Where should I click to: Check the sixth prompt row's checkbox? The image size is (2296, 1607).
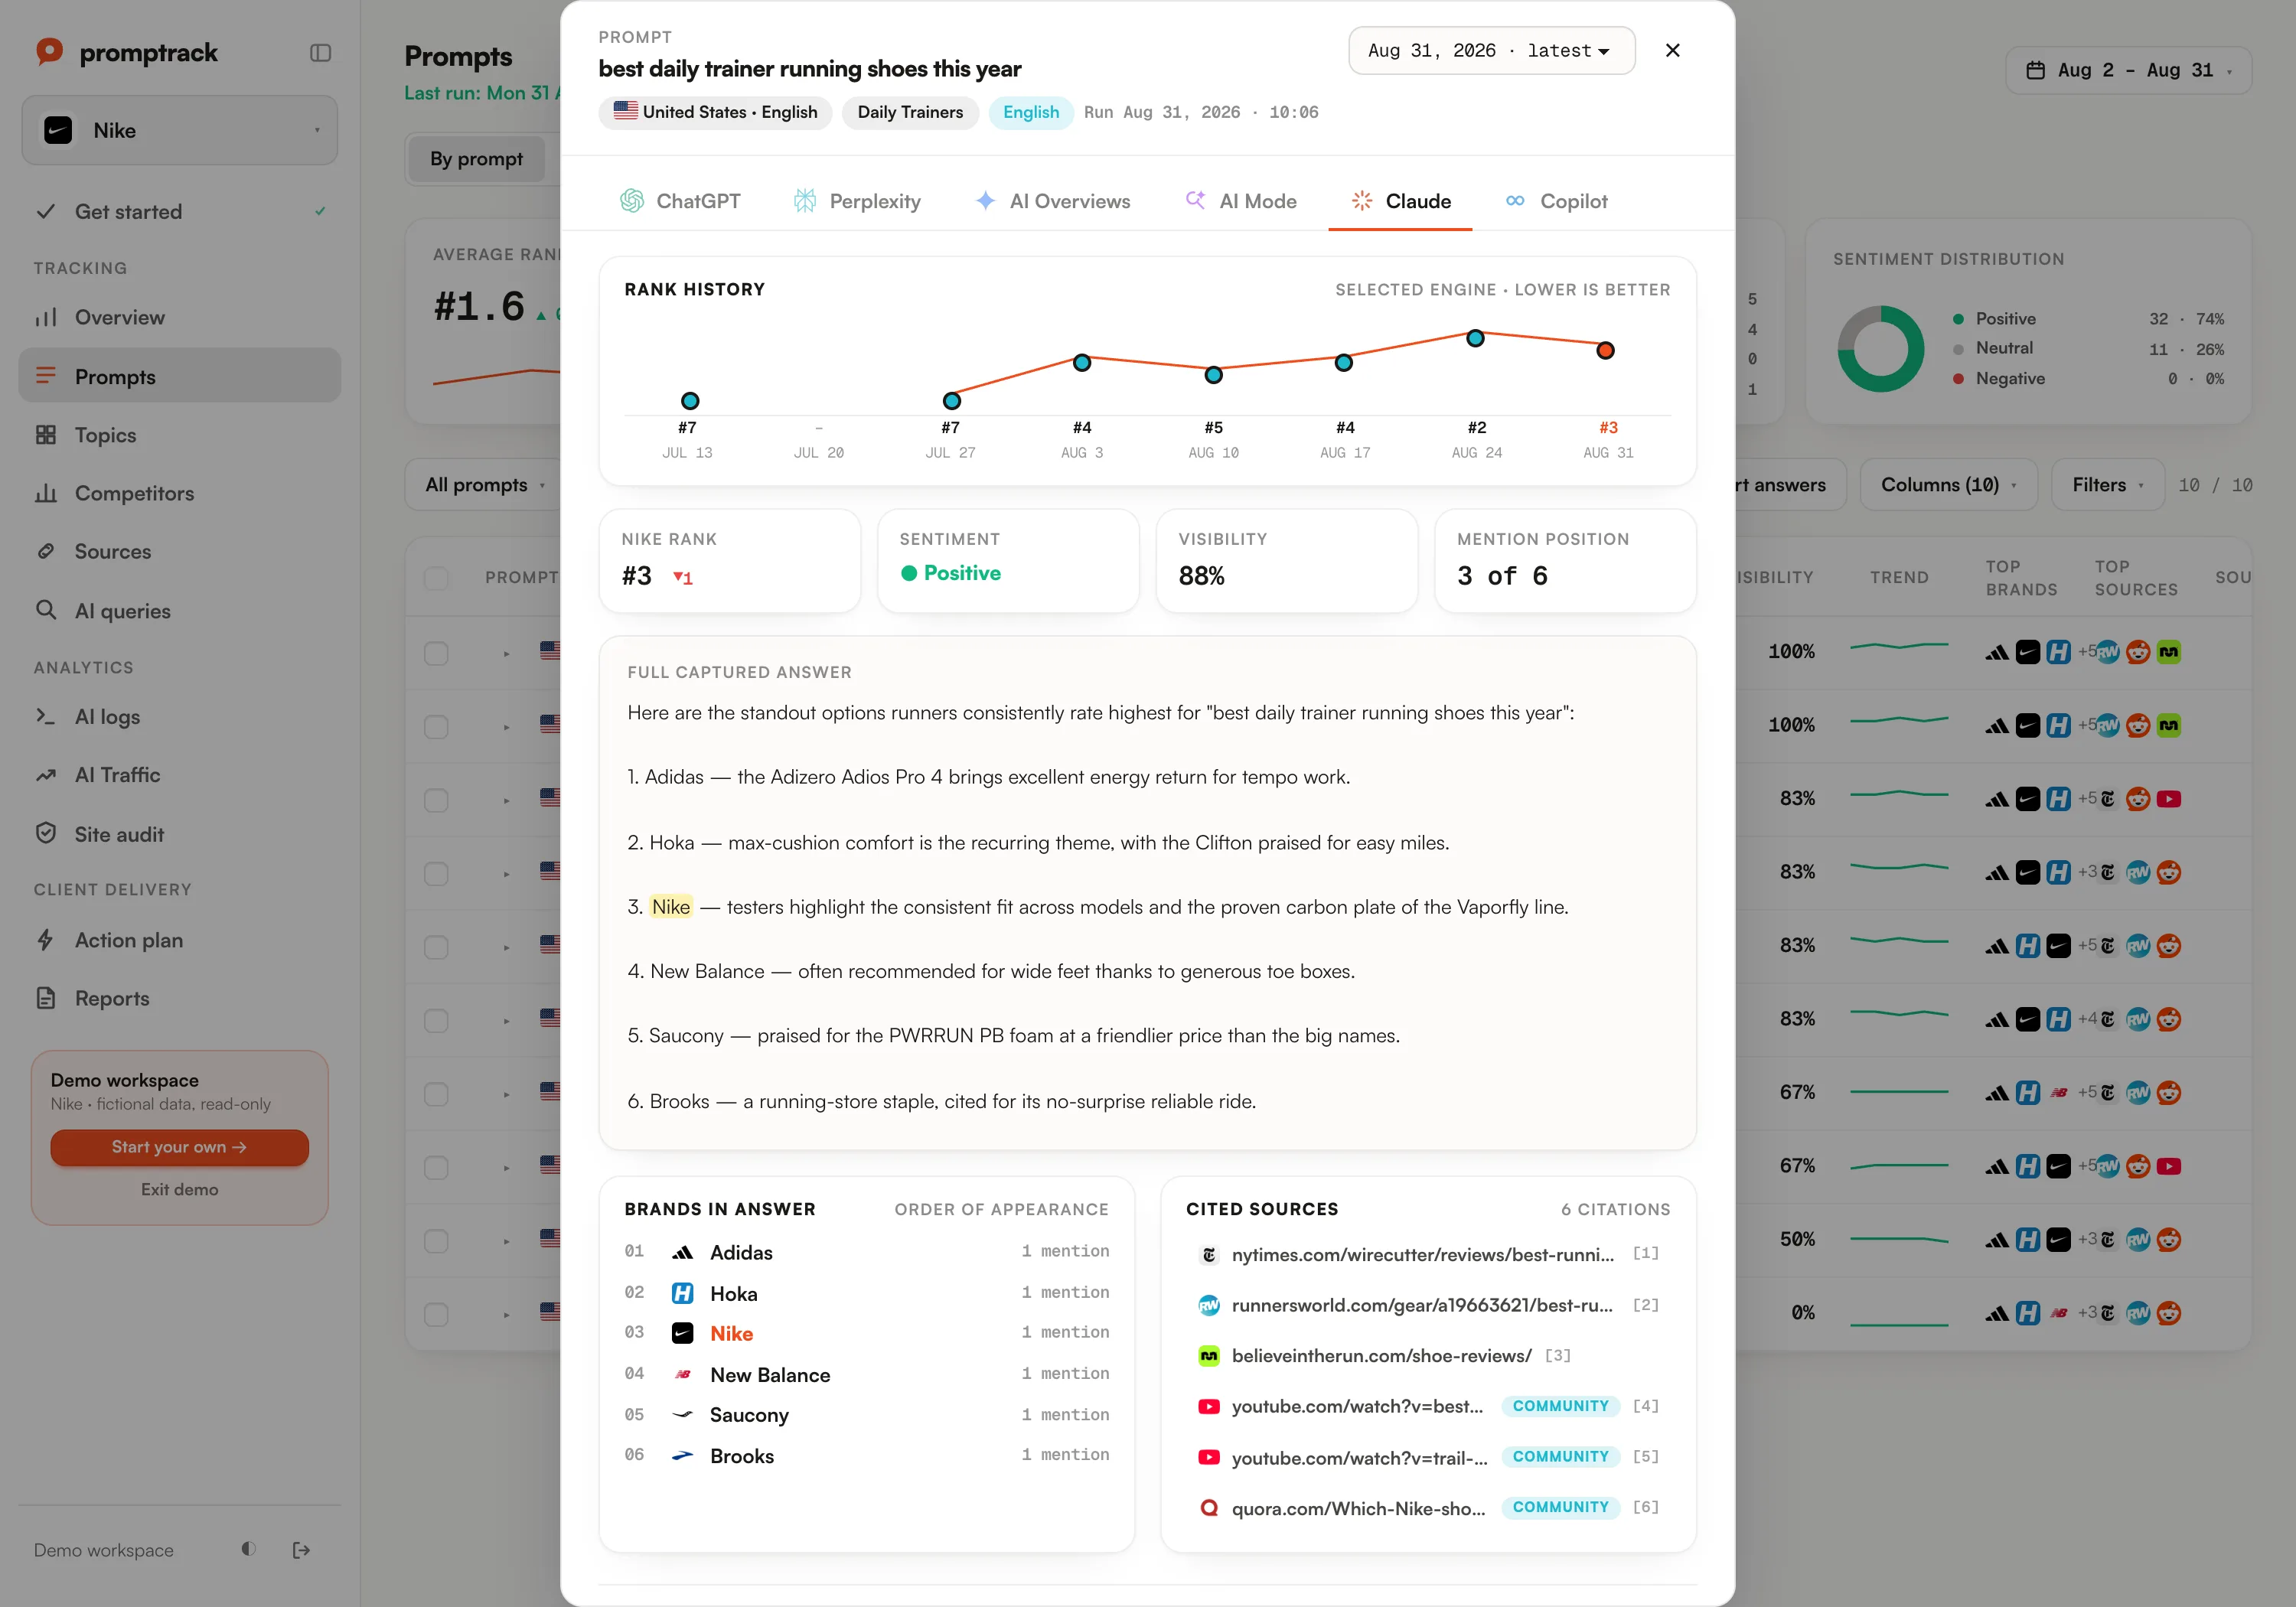436,1021
